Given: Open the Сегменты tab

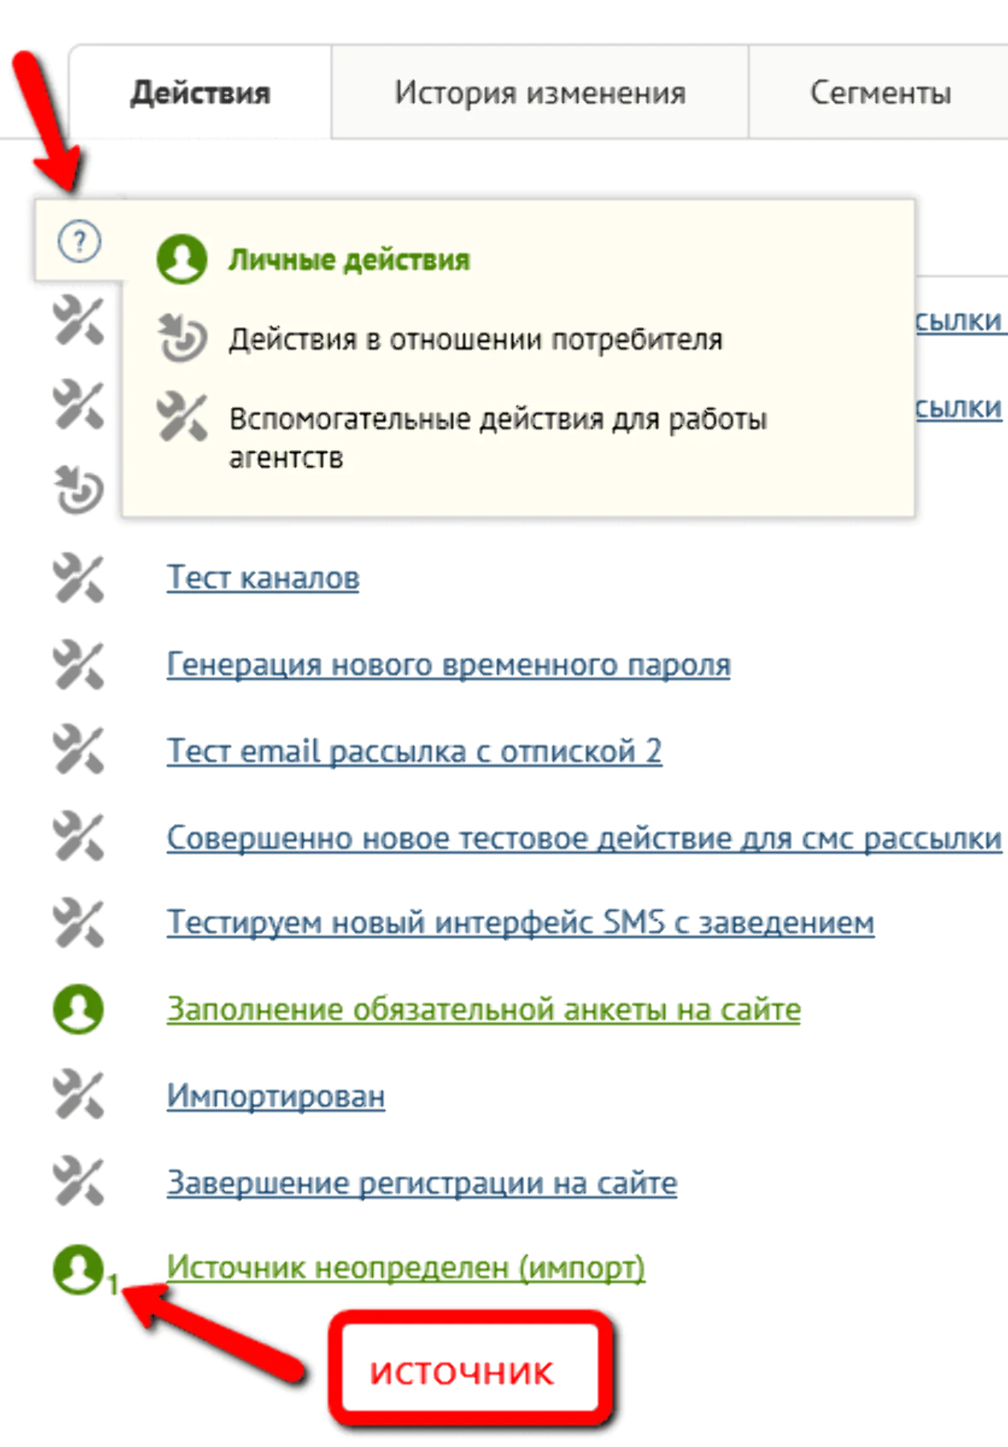Looking at the screenshot, I should [879, 92].
